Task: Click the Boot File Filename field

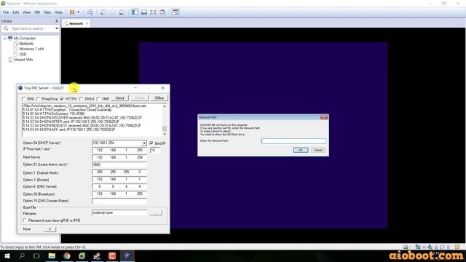Action: [x=119, y=213]
